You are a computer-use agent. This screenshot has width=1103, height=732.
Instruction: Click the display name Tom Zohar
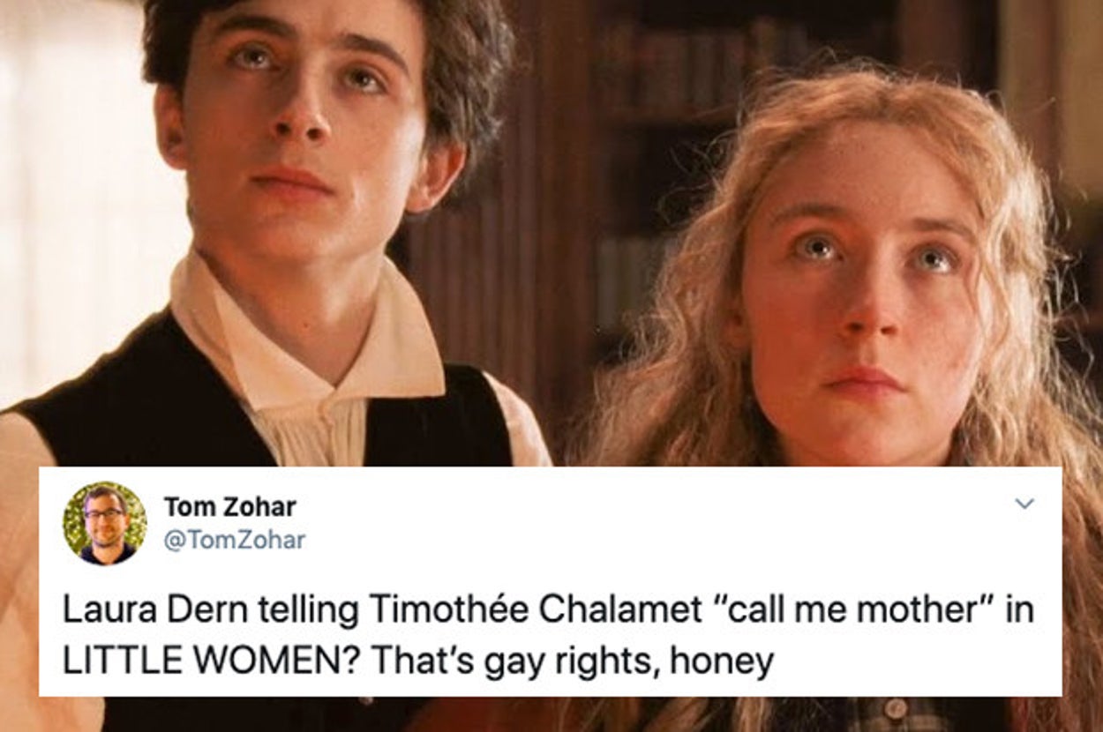(229, 507)
